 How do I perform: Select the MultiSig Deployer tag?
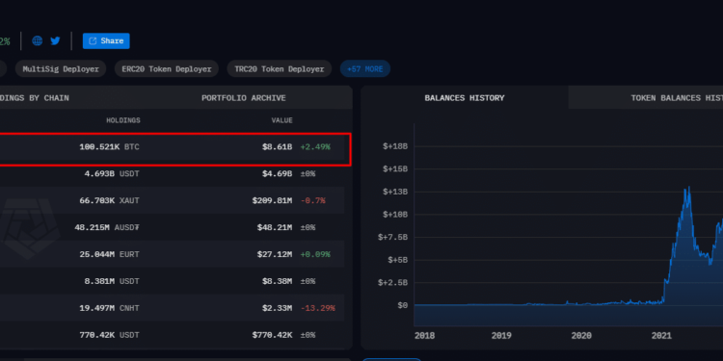point(61,69)
